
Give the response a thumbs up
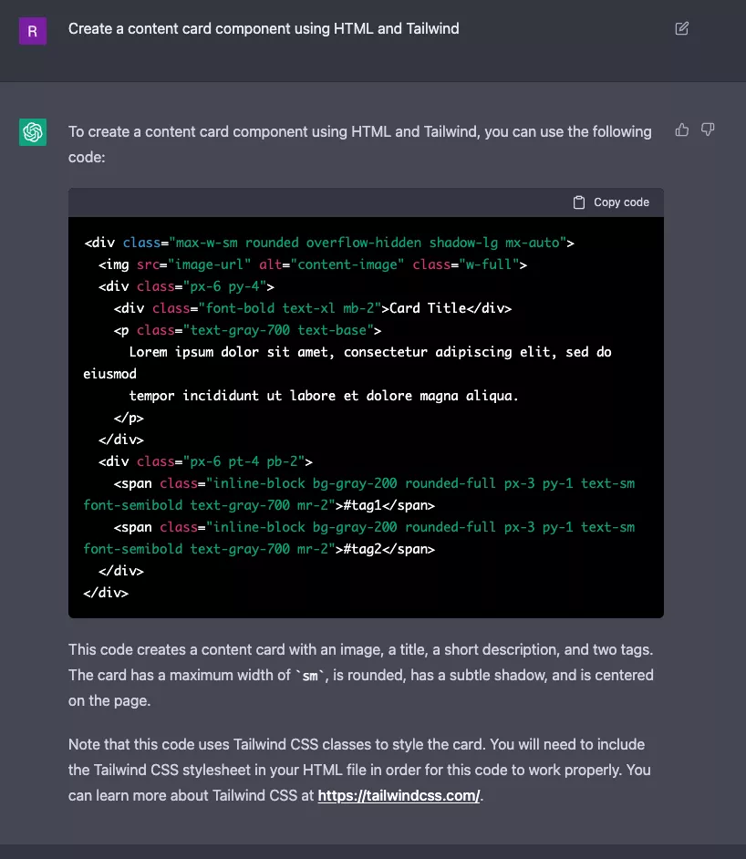(x=681, y=130)
